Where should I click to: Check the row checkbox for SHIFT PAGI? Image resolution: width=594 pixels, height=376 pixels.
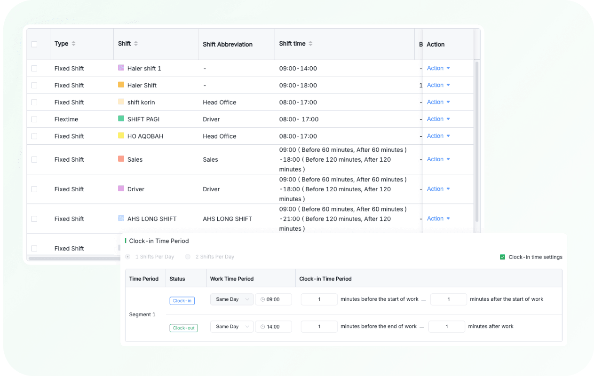(34, 119)
